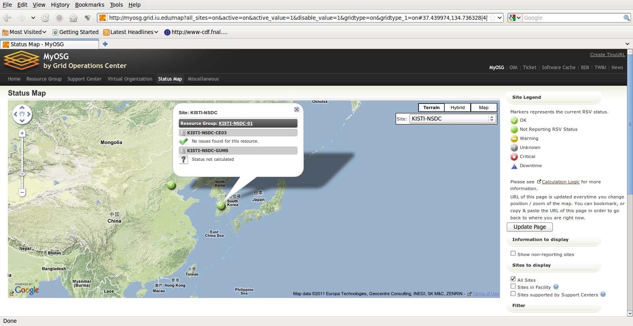Click help icon beside Sites in Facility
Screen dimensions: 633x326
(556, 287)
